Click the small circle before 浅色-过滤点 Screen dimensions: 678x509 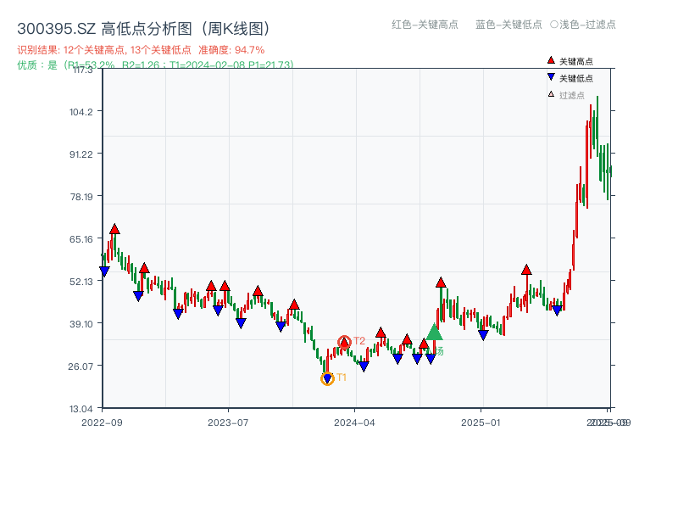click(x=554, y=25)
